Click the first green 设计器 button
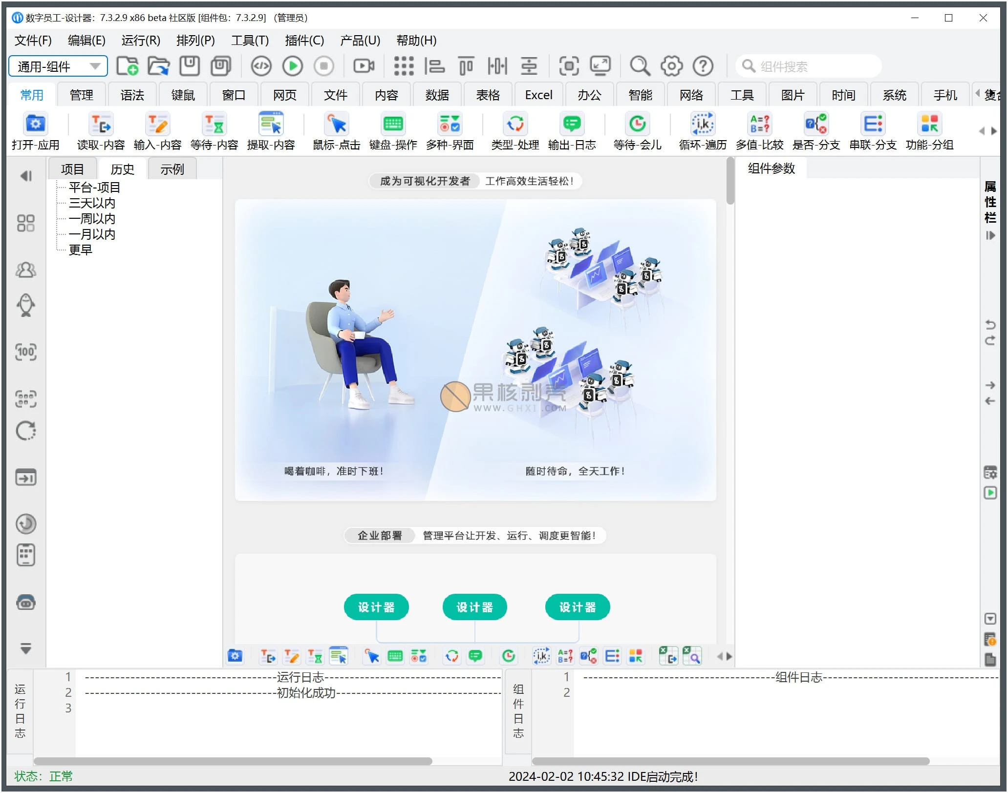The width and height of the screenshot is (1008, 793). pyautogui.click(x=376, y=607)
